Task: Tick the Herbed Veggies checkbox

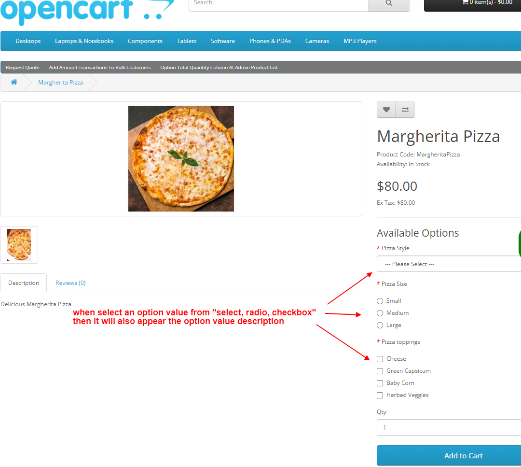Action: click(380, 395)
